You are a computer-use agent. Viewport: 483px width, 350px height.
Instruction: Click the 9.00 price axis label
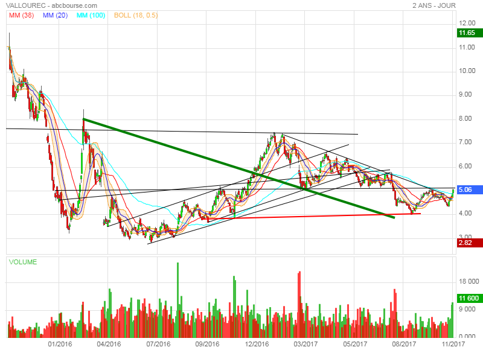tap(465, 95)
